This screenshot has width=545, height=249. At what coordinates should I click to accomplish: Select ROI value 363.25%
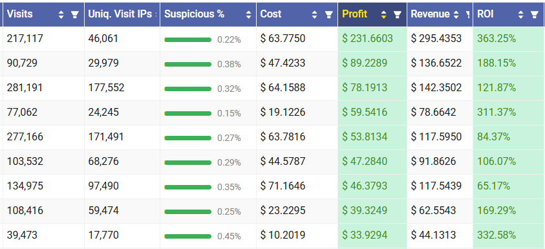(497, 38)
